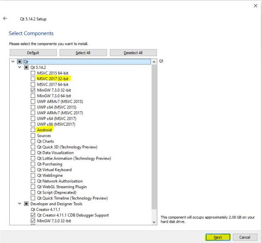Image resolution: width=262 pixels, height=243 pixels.
Task: Enable the MSVC 2017 32-bit checkbox
Action: pyautogui.click(x=33, y=78)
